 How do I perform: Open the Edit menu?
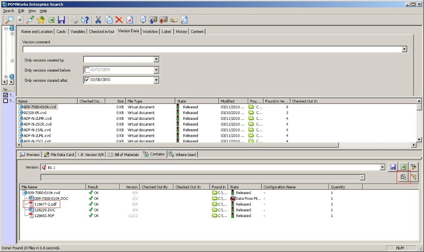(x=21, y=11)
